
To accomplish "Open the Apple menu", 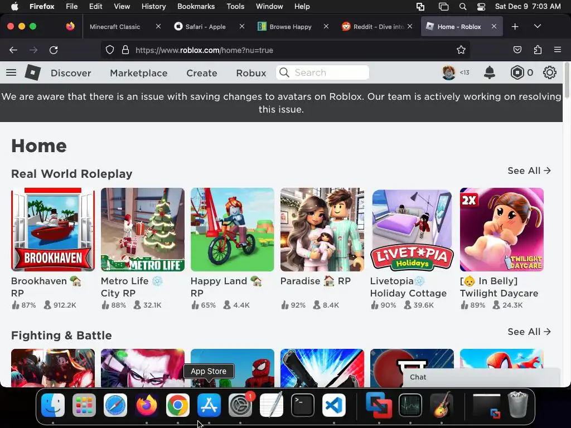I will pyautogui.click(x=14, y=7).
